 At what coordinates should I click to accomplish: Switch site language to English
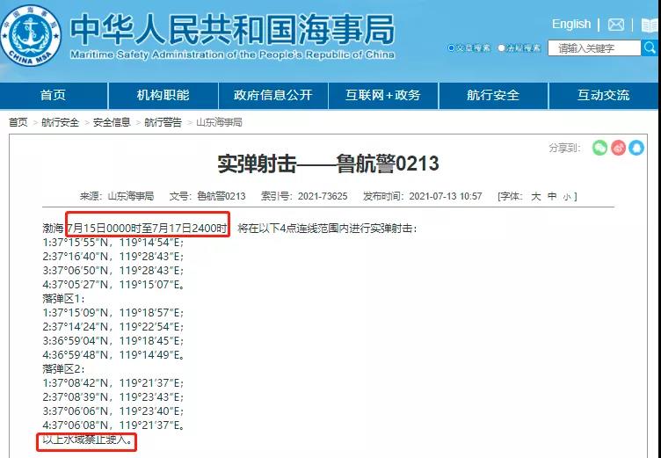570,24
